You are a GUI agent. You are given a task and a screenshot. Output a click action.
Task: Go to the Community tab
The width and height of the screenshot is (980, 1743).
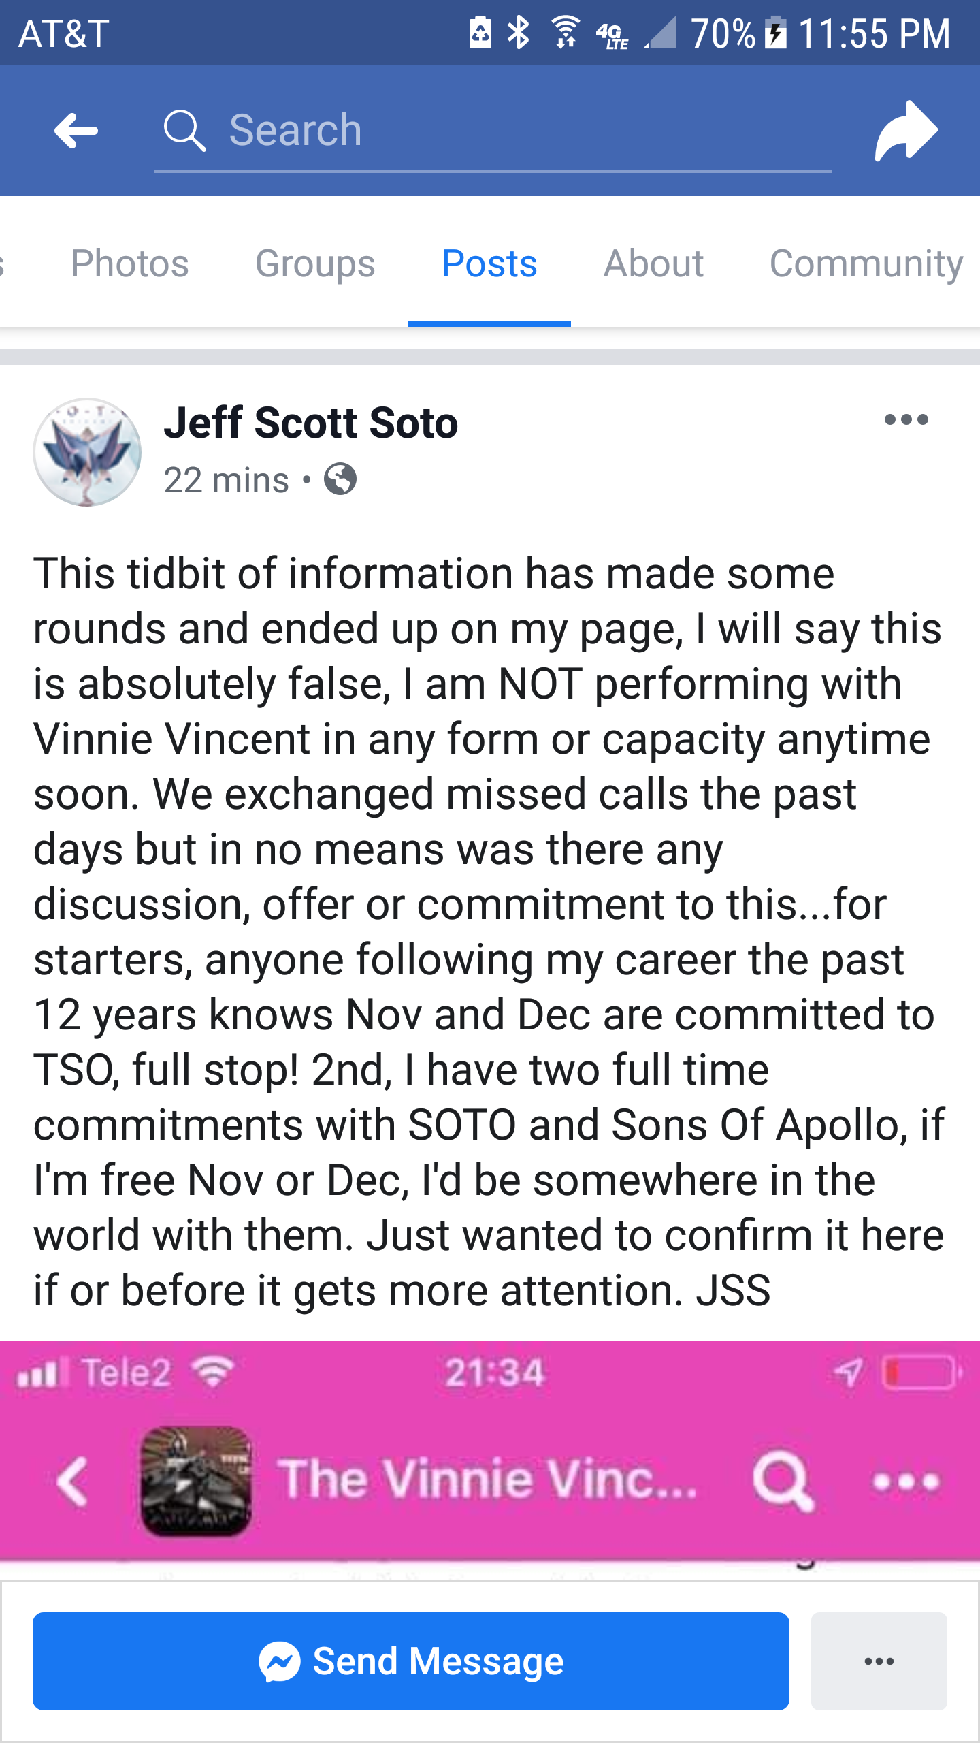click(866, 263)
